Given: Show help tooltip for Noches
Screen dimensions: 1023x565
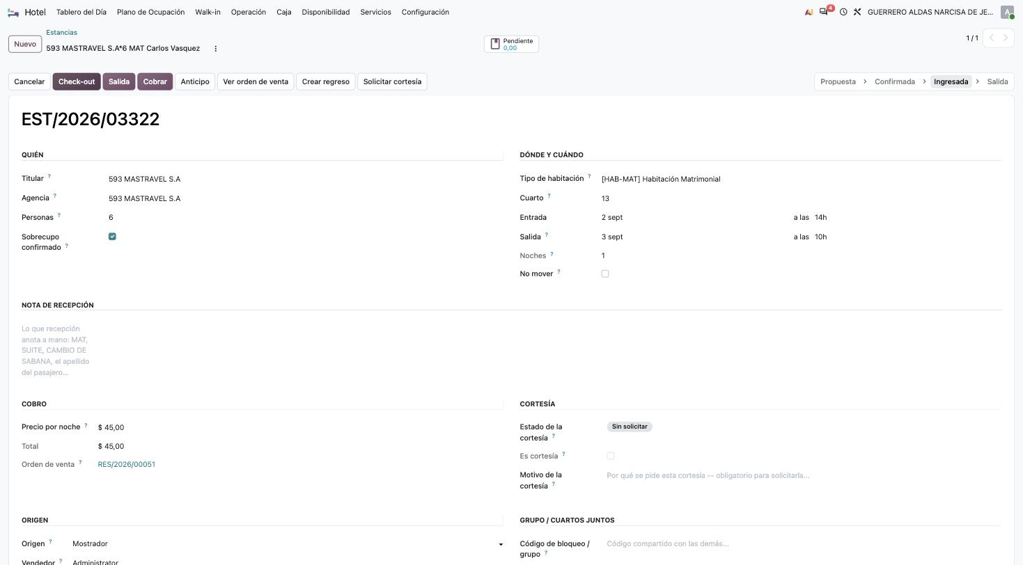Looking at the screenshot, I should tap(552, 253).
